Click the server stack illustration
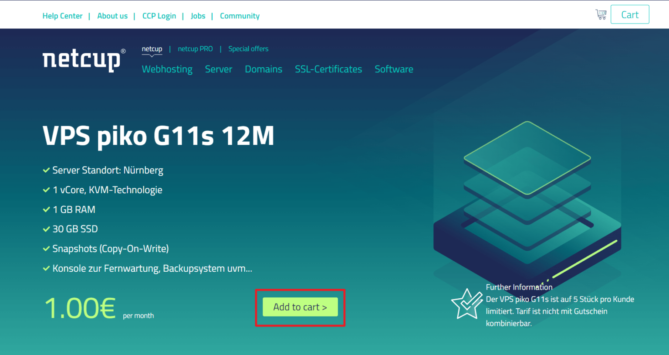669x355 pixels. click(x=527, y=201)
